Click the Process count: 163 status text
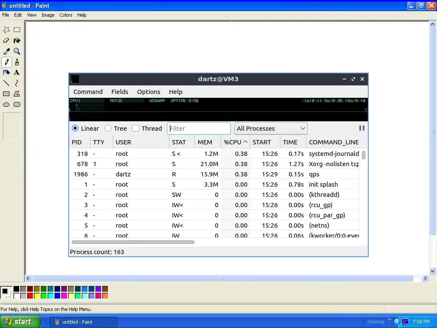The image size is (437, 328). tap(97, 252)
